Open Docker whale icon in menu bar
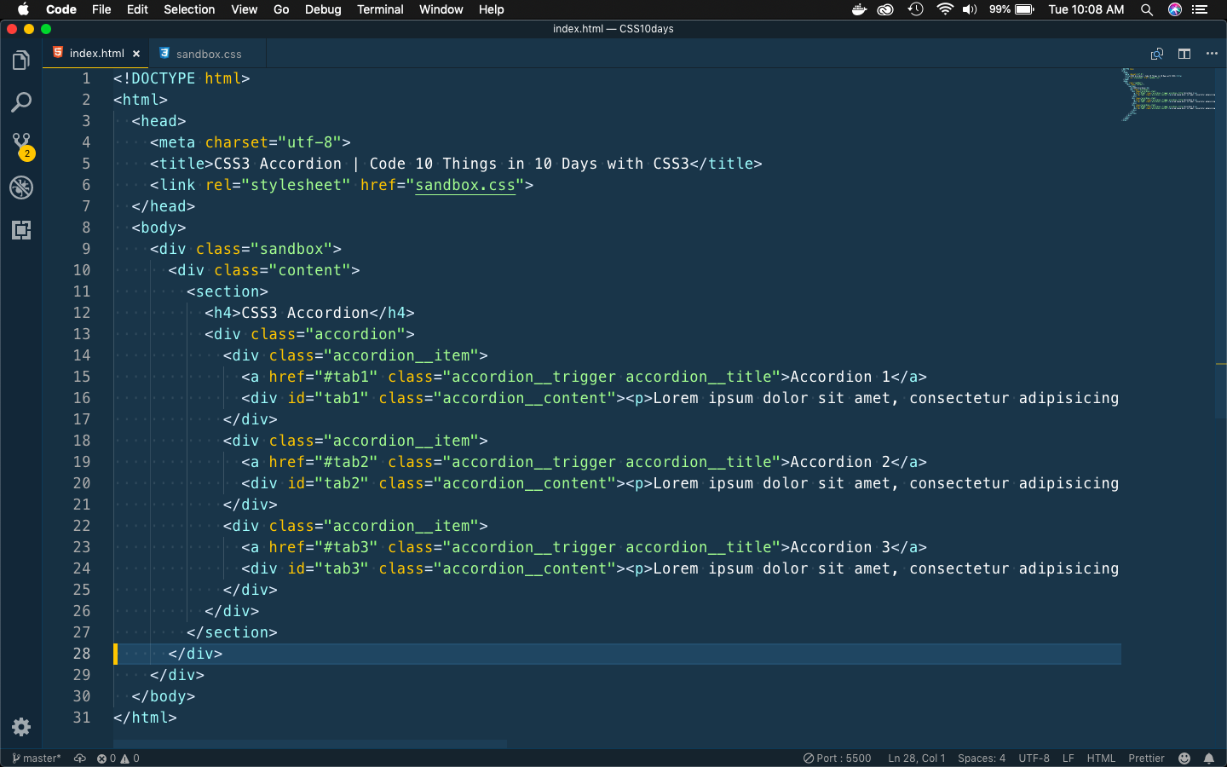Image resolution: width=1227 pixels, height=767 pixels. coord(859,9)
